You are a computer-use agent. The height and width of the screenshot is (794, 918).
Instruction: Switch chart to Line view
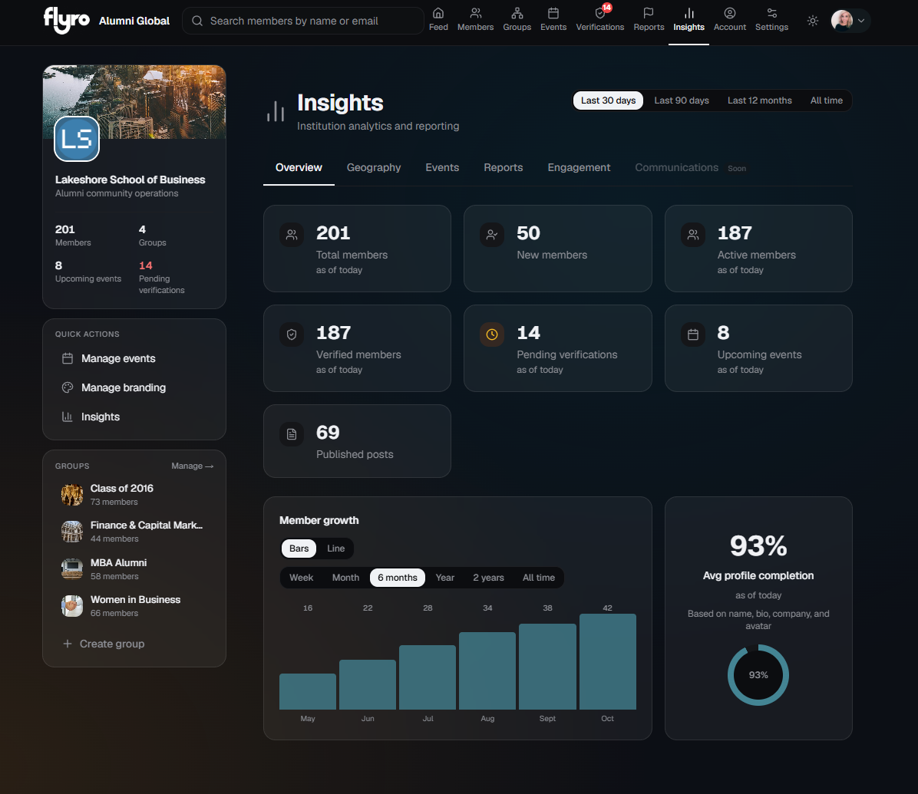pos(335,549)
